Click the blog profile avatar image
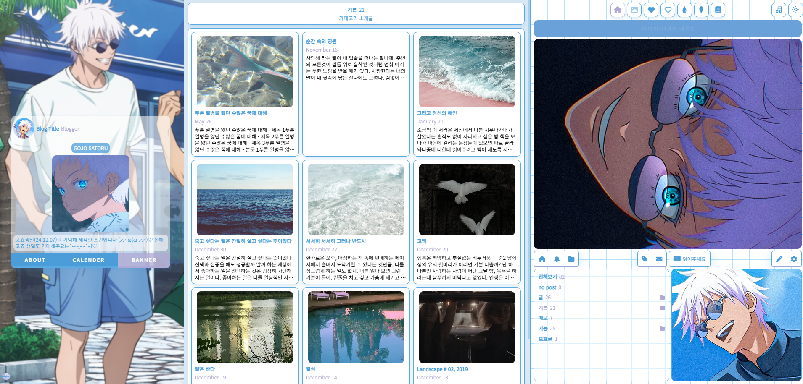The width and height of the screenshot is (803, 384). [x=24, y=128]
